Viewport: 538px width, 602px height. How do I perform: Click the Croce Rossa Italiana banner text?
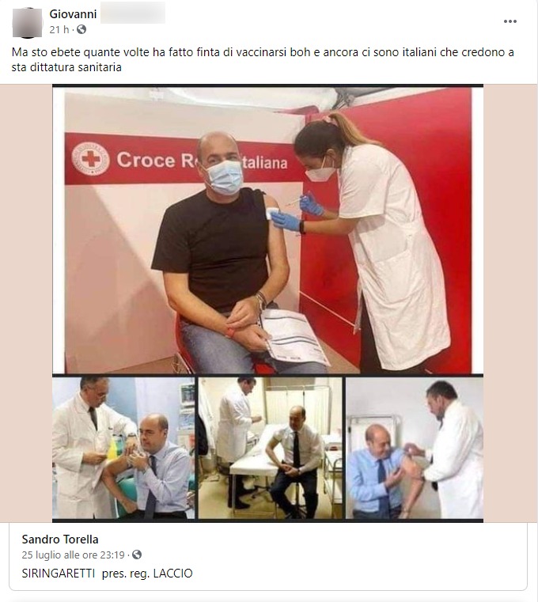click(202, 160)
